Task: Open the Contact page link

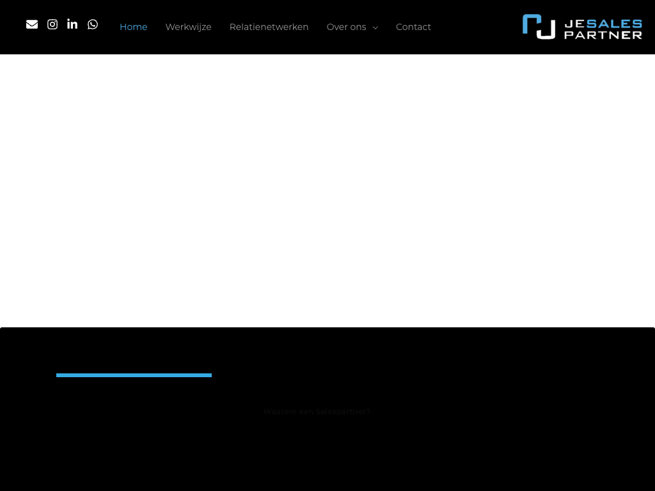Action: point(413,27)
